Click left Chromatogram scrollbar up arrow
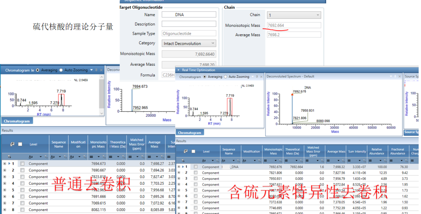Screen dimensions: 421x214 click(101, 77)
